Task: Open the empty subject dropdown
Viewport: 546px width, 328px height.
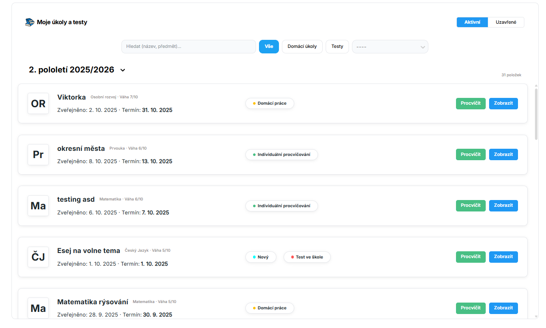Action: coord(390,47)
